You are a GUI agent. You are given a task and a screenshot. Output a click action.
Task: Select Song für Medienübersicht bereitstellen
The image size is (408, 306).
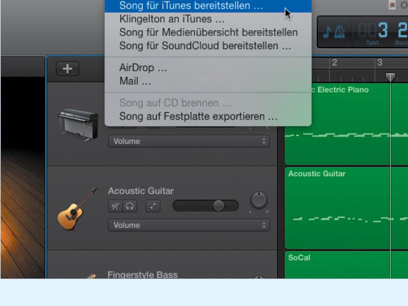click(208, 32)
